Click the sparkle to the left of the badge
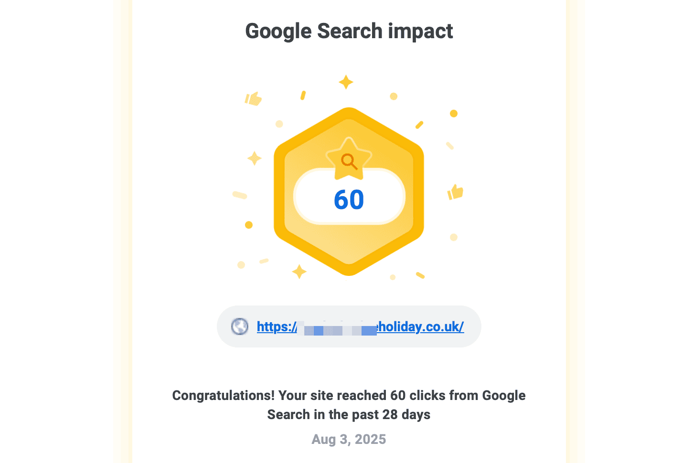 [x=254, y=158]
